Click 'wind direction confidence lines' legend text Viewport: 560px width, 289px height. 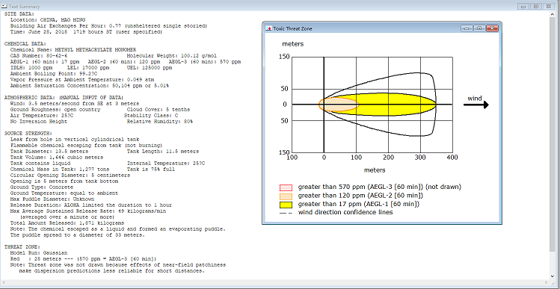coord(345,213)
